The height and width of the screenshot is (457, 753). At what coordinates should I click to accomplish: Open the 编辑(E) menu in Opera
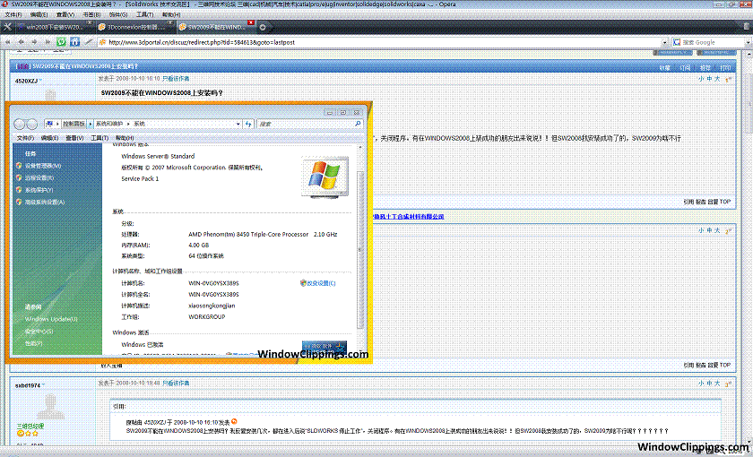tap(39, 15)
